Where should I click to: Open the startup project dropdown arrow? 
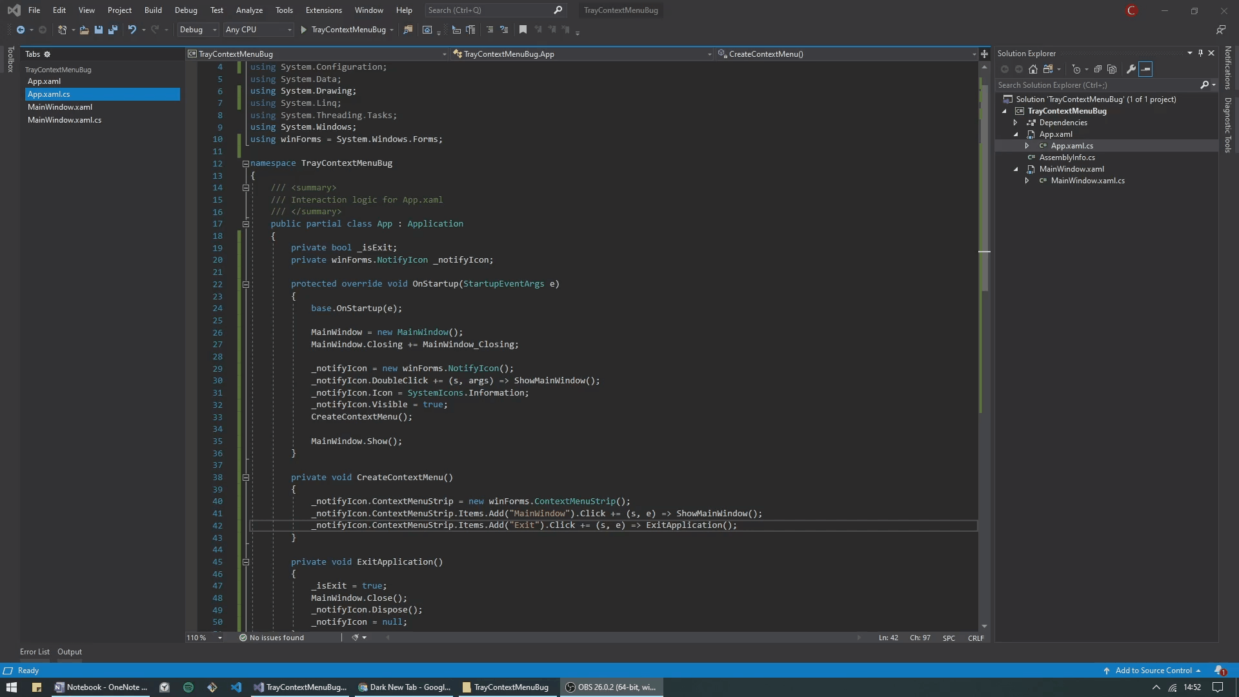392,30
